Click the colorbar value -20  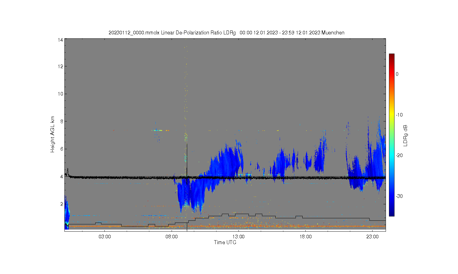[x=399, y=155]
